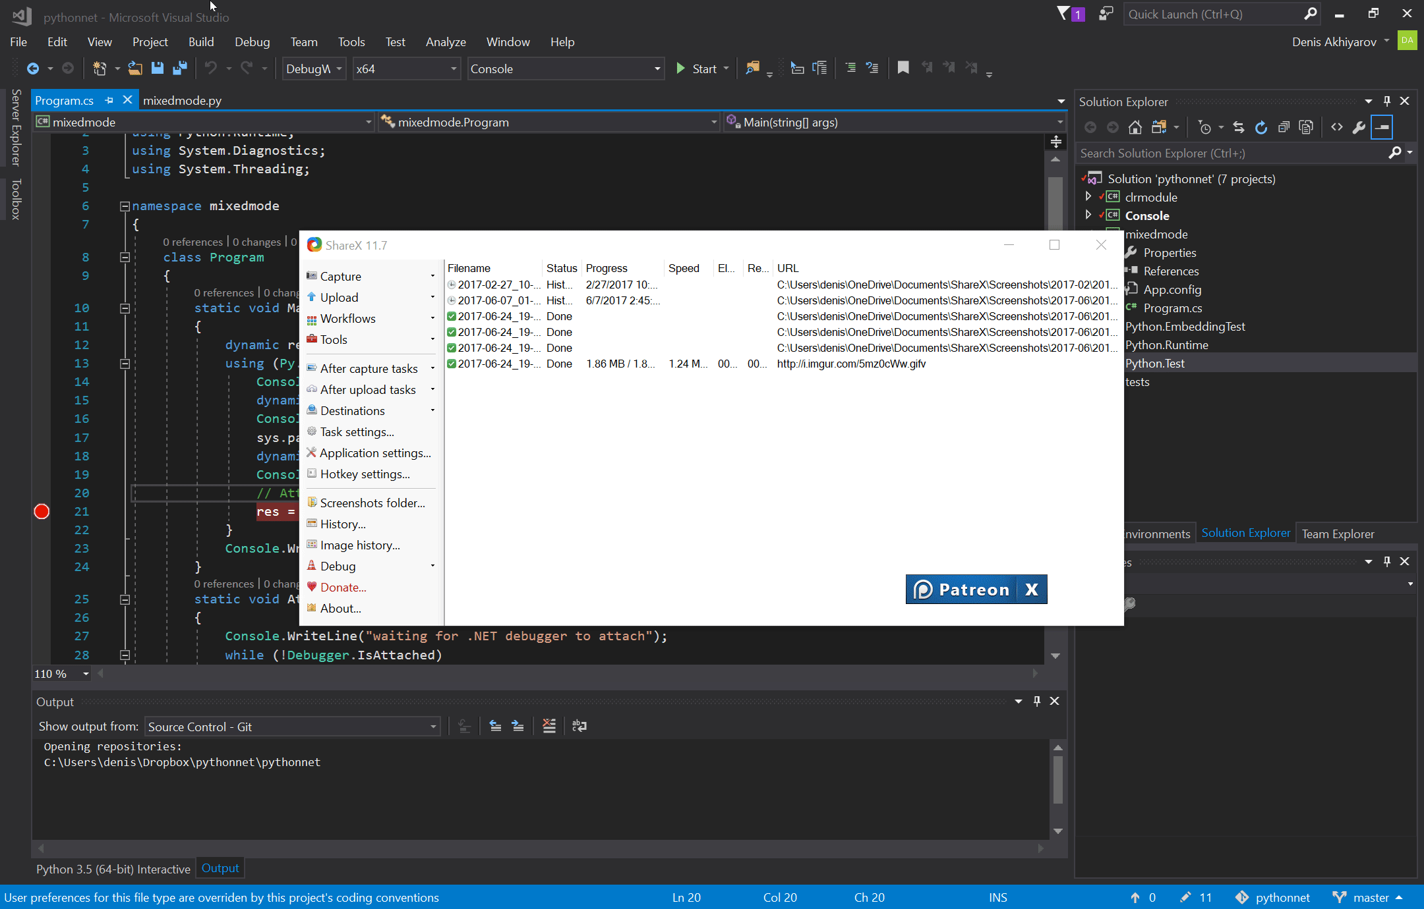The image size is (1424, 909).
Task: Toggle breakpoint on line 21
Action: [42, 512]
